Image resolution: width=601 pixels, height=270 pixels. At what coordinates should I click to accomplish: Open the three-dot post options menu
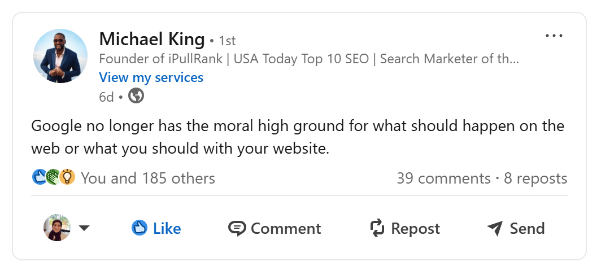click(x=554, y=36)
